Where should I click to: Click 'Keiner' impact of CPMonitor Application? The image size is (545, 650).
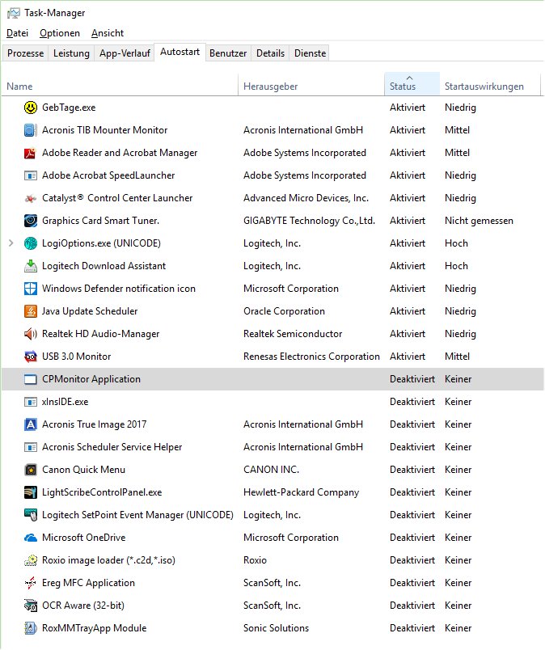(458, 379)
